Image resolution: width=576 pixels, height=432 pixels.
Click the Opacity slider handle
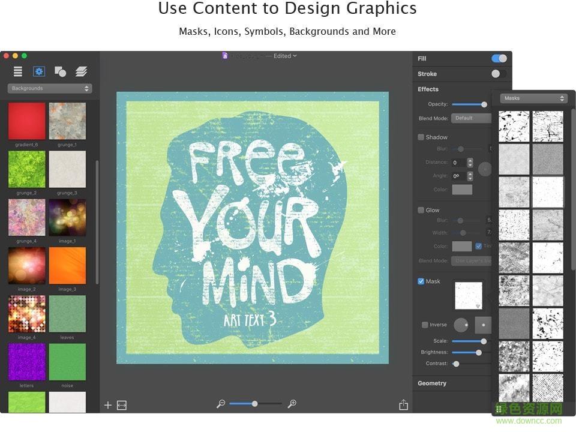(484, 104)
